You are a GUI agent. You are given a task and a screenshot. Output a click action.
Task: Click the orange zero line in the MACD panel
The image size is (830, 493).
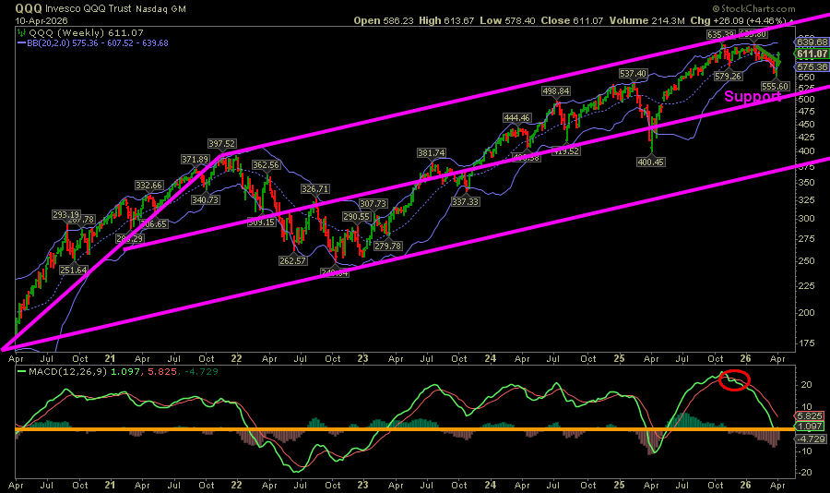pos(369,429)
